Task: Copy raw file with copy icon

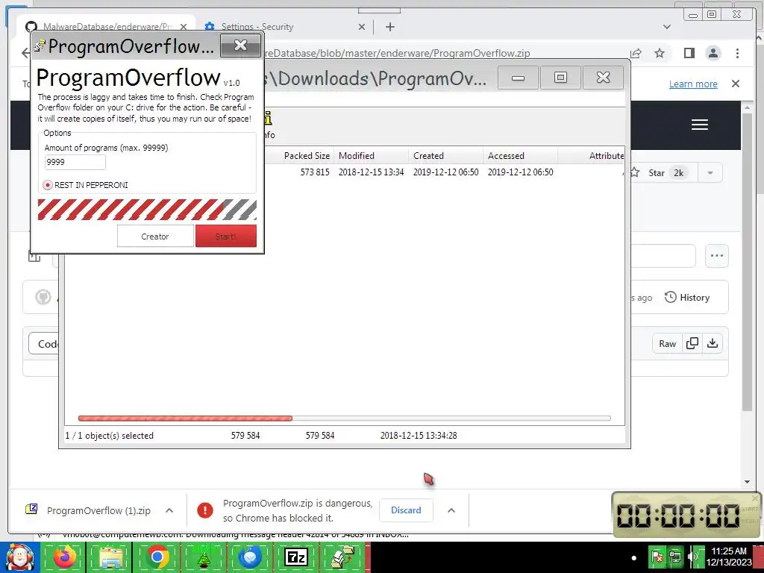Action: coord(692,343)
